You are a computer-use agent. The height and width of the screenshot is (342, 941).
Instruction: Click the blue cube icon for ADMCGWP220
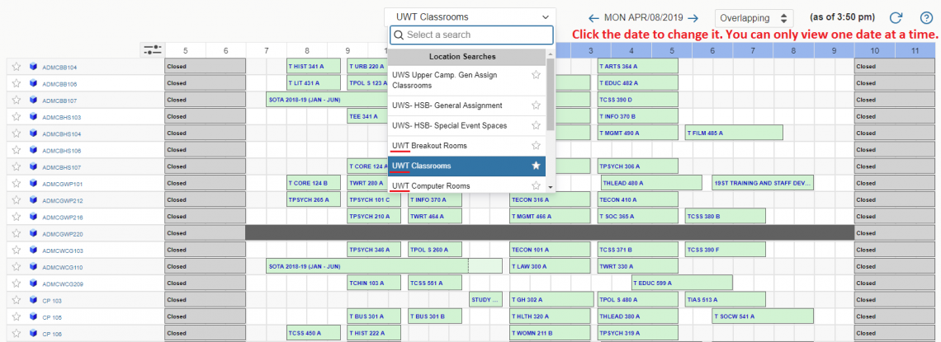[x=33, y=234]
